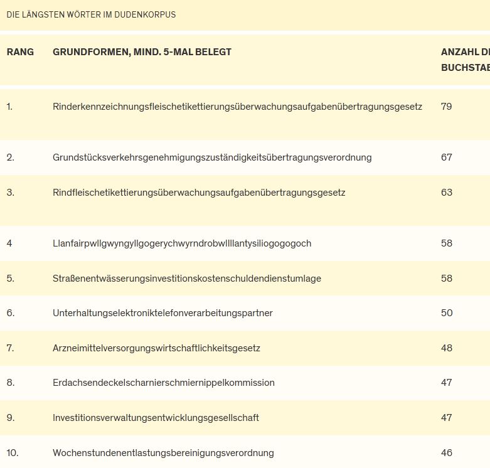Click the letter count 79

tap(447, 107)
